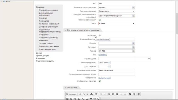178x100 pixels.
Task: Open the Статус dropdown showing Активен
Action: pyautogui.click(x=133, y=23)
